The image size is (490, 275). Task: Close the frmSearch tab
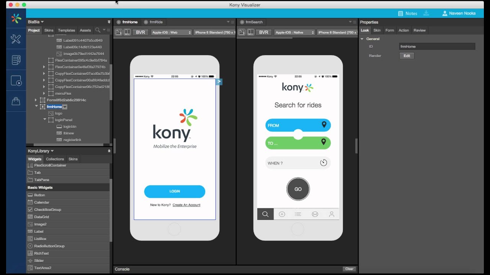[242, 22]
